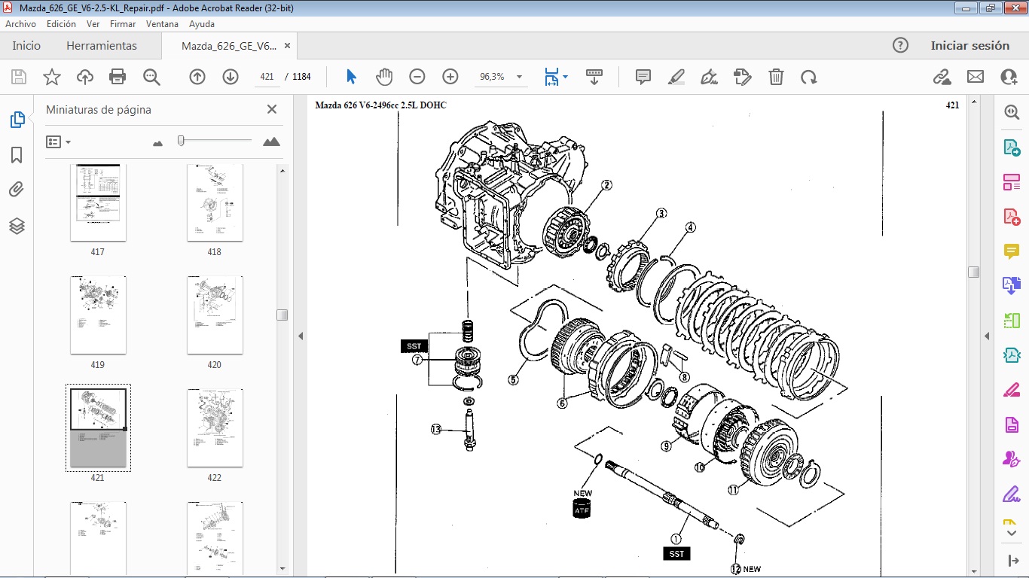Click Iniciar sesión
The width and height of the screenshot is (1029, 578).
click(969, 45)
